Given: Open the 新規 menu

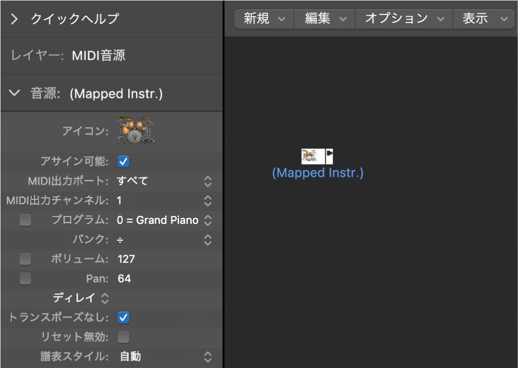Looking at the screenshot, I should [263, 19].
